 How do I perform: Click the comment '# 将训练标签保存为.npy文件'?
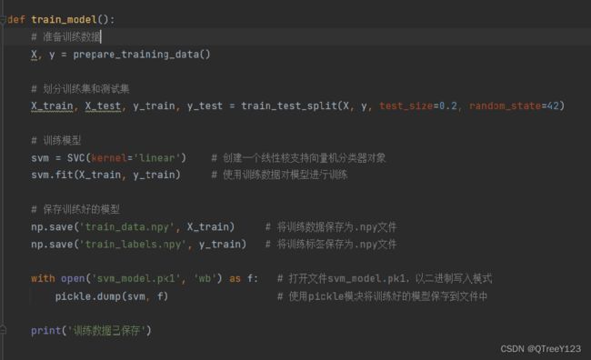coord(331,245)
